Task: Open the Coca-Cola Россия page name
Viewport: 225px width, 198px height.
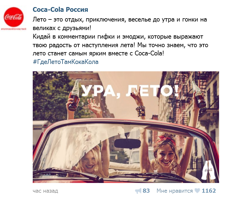Action: [60, 10]
